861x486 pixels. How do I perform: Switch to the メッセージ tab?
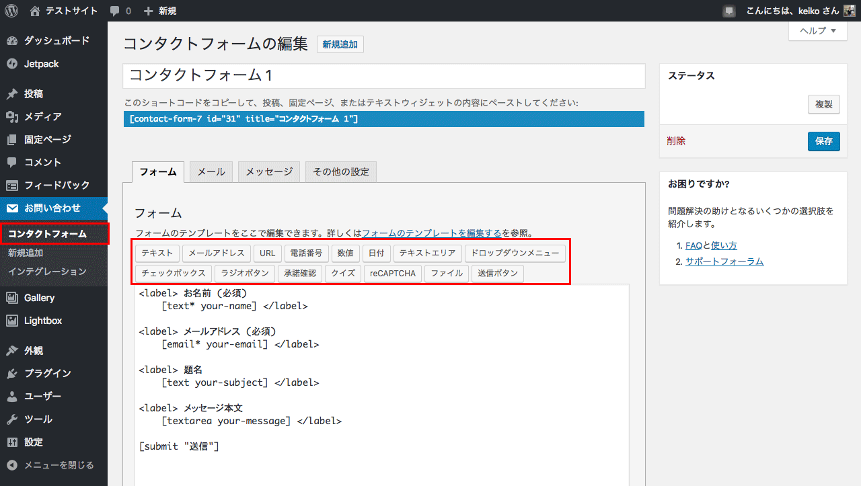pos(269,171)
